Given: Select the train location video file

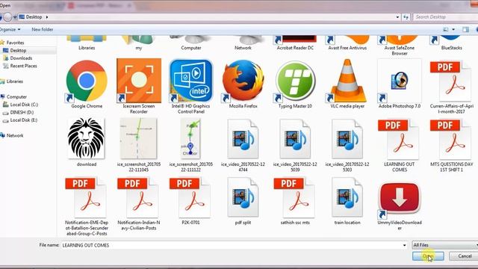Looking at the screenshot, I should (x=347, y=197).
